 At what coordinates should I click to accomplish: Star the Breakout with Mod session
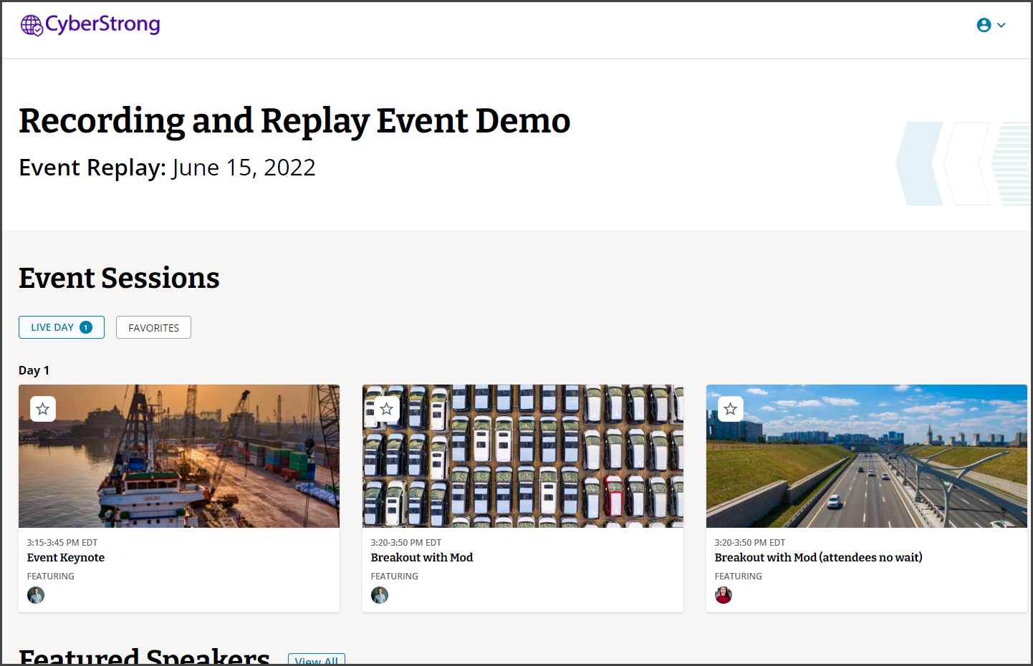tap(387, 409)
